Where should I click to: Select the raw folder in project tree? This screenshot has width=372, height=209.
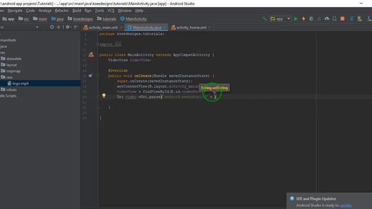pos(6,77)
